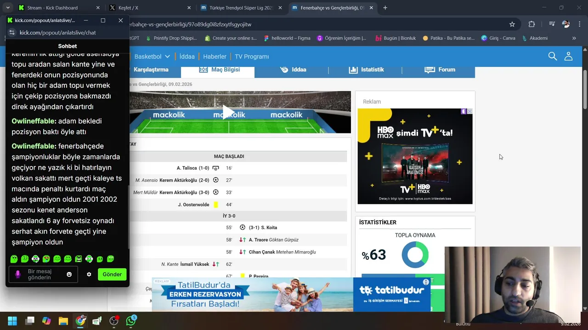Image resolution: width=588 pixels, height=330 pixels.
Task: Click the TatilBudur banner ad
Action: coord(291,295)
